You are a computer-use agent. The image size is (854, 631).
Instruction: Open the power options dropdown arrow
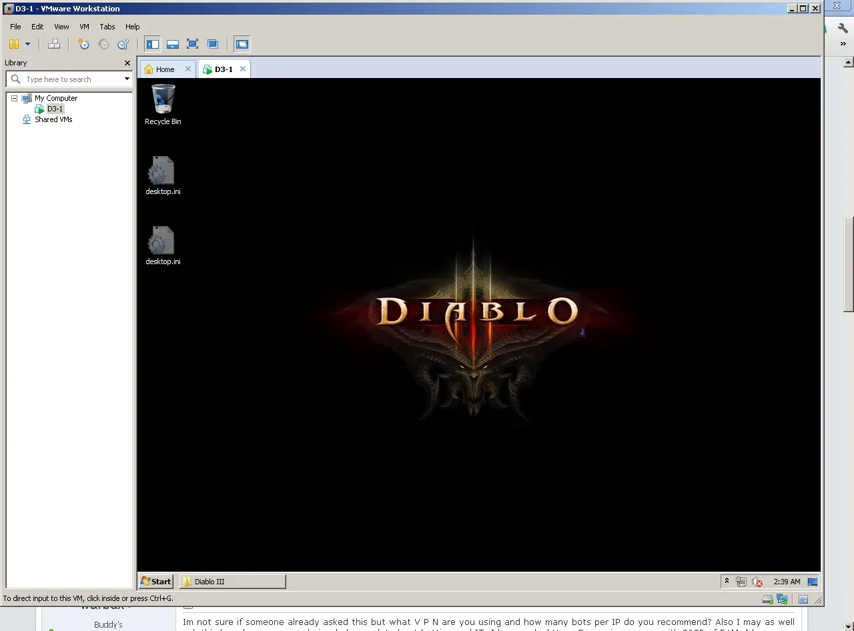tap(27, 44)
